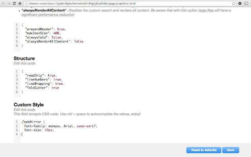Click the font-family: monaco CSS line
The height and width of the screenshot is (157, 251).
coord(61,126)
